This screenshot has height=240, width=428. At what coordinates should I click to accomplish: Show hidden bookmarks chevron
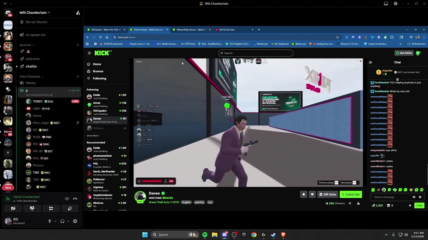click(x=400, y=44)
